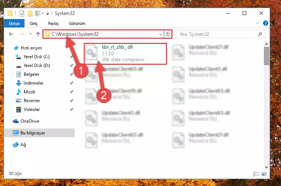Image resolution: width=281 pixels, height=186 pixels.
Task: Click the address bar path C:\Windows\System32
Action: coord(75,34)
